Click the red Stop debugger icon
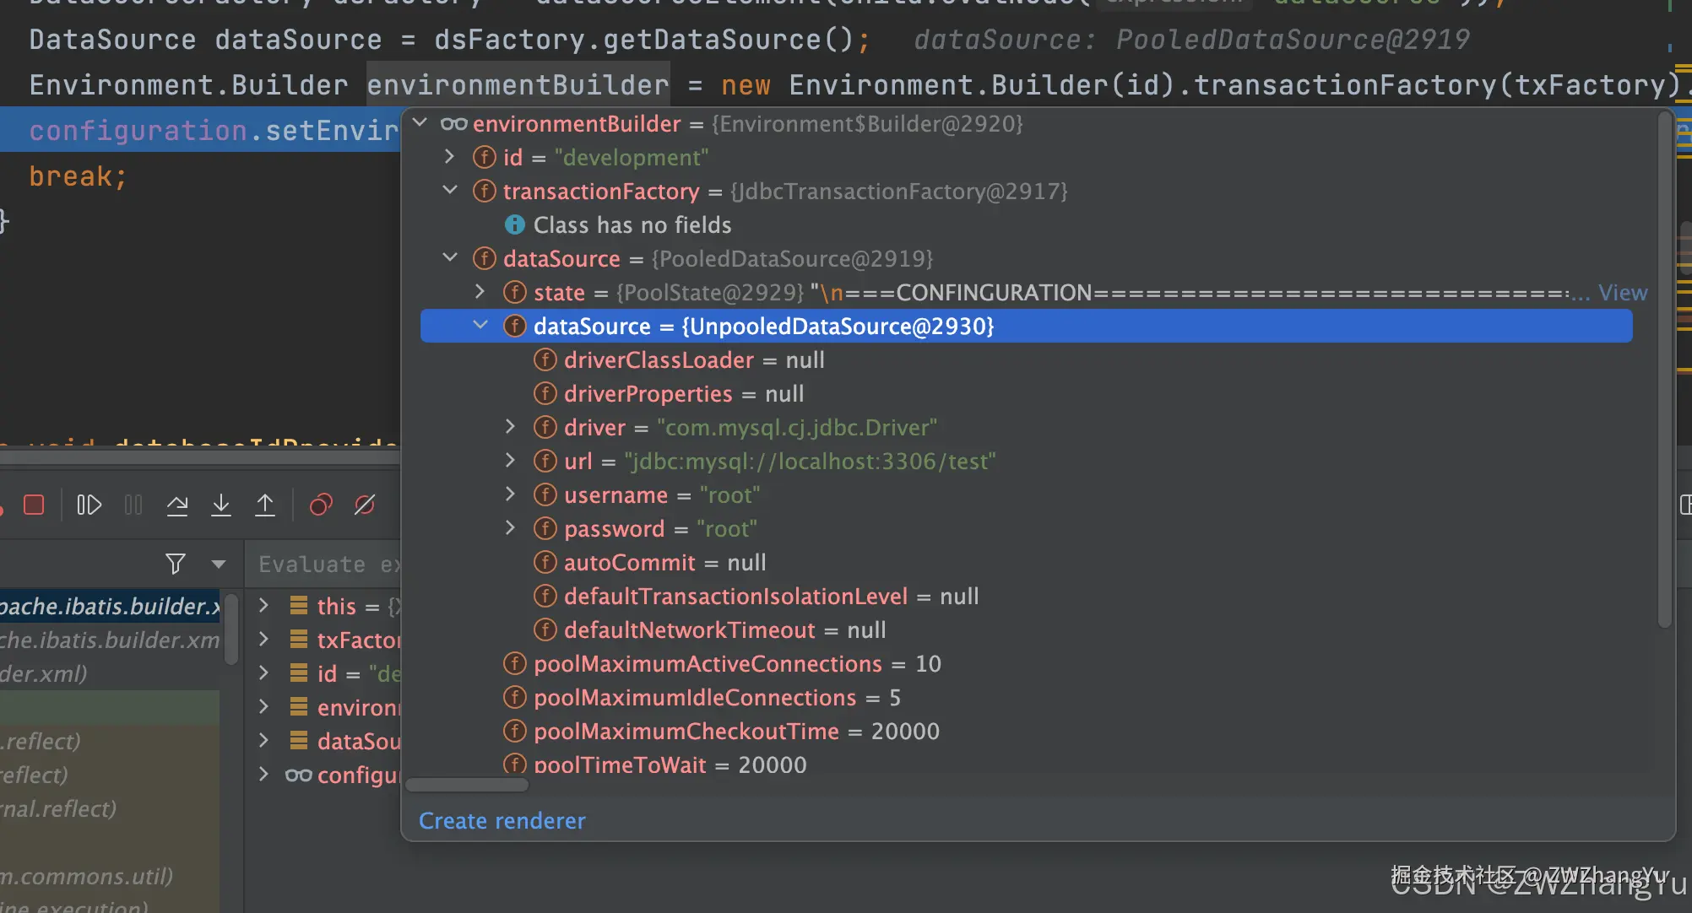 (34, 505)
